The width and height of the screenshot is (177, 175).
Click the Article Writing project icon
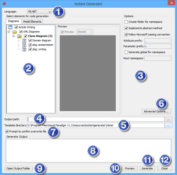pyautogui.click(x=10, y=27)
